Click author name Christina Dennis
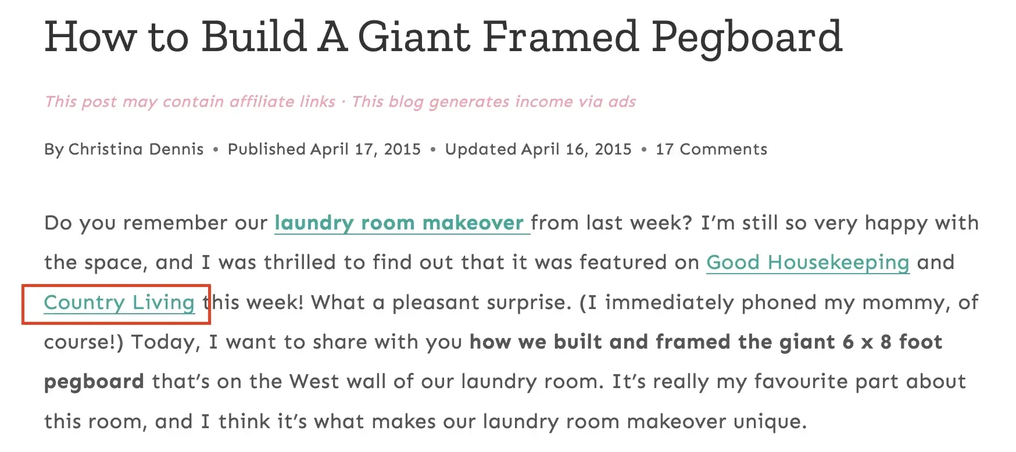The height and width of the screenshot is (452, 1016). click(x=136, y=149)
